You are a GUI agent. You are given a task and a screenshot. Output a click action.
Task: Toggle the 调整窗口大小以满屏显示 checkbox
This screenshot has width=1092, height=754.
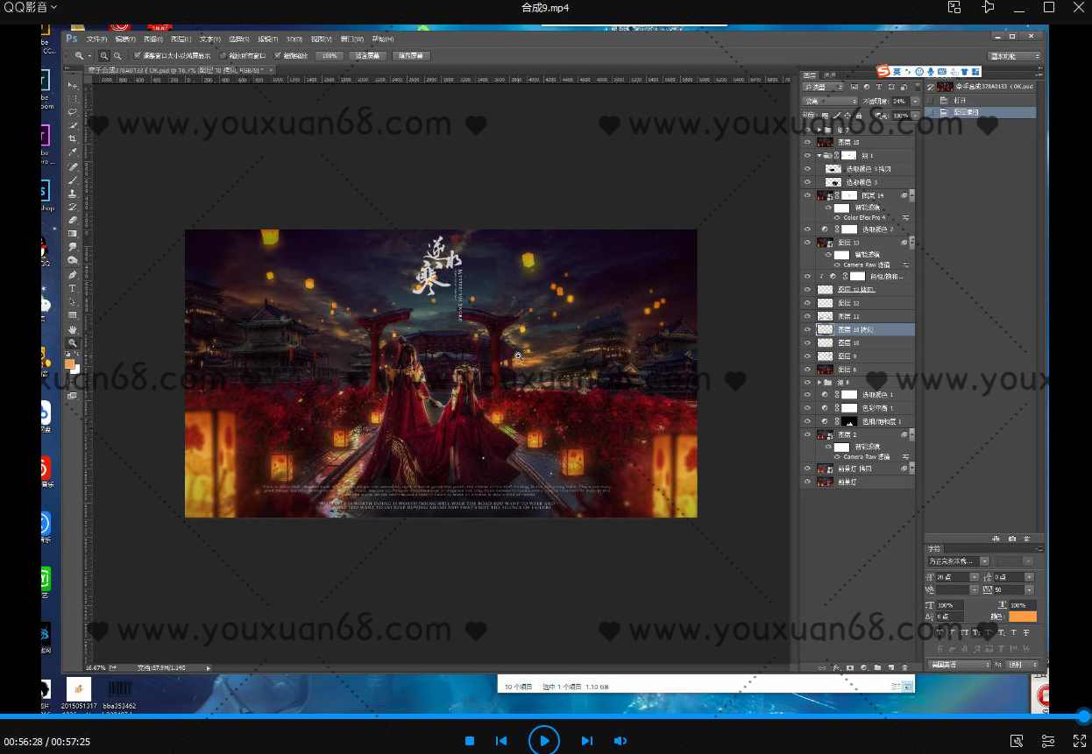tap(138, 55)
